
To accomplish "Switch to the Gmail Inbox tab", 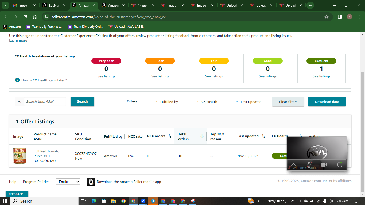I will (x=24, y=5).
